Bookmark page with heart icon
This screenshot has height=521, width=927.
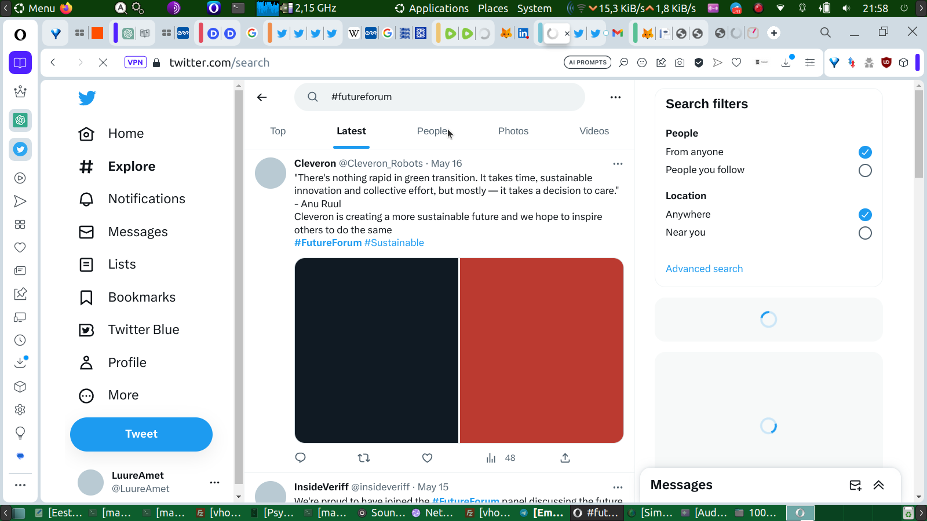tap(736, 63)
